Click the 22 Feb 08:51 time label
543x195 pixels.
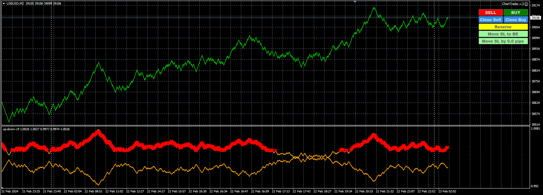(93, 191)
